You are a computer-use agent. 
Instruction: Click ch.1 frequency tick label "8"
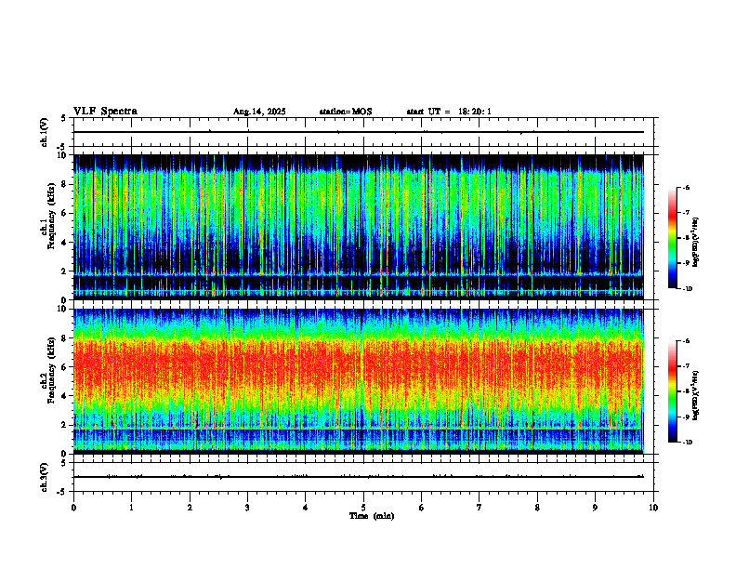click(66, 184)
